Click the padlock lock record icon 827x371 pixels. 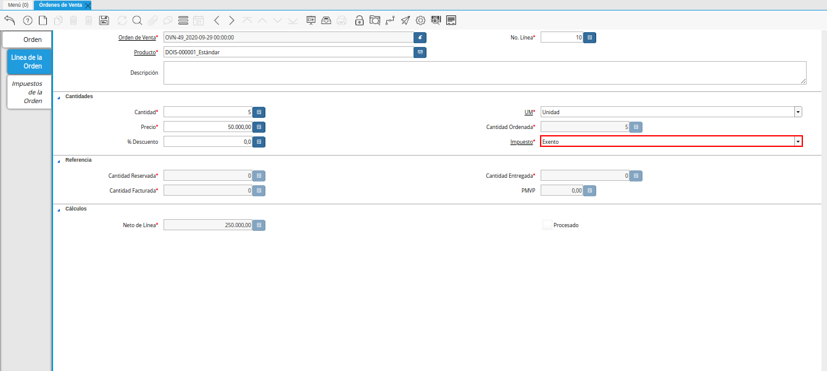[360, 20]
